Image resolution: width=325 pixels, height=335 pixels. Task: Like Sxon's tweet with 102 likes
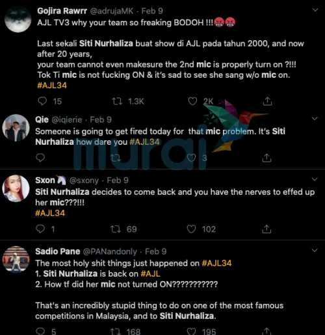tap(191, 229)
